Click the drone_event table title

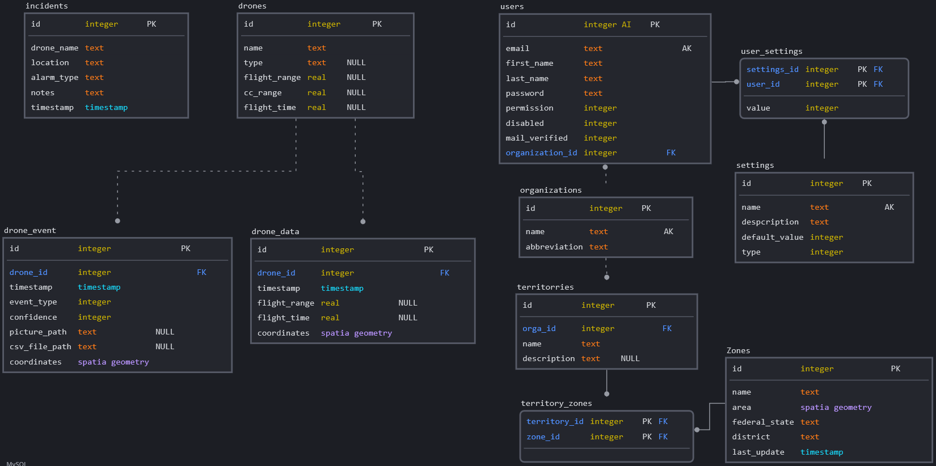(x=30, y=231)
